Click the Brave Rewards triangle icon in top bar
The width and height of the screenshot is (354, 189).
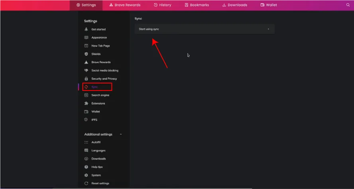click(111, 5)
